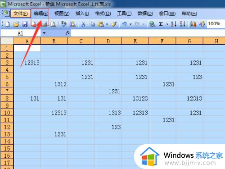Open a file with the Open folder icon
Viewport: 225px width, 169px height.
click(x=16, y=24)
